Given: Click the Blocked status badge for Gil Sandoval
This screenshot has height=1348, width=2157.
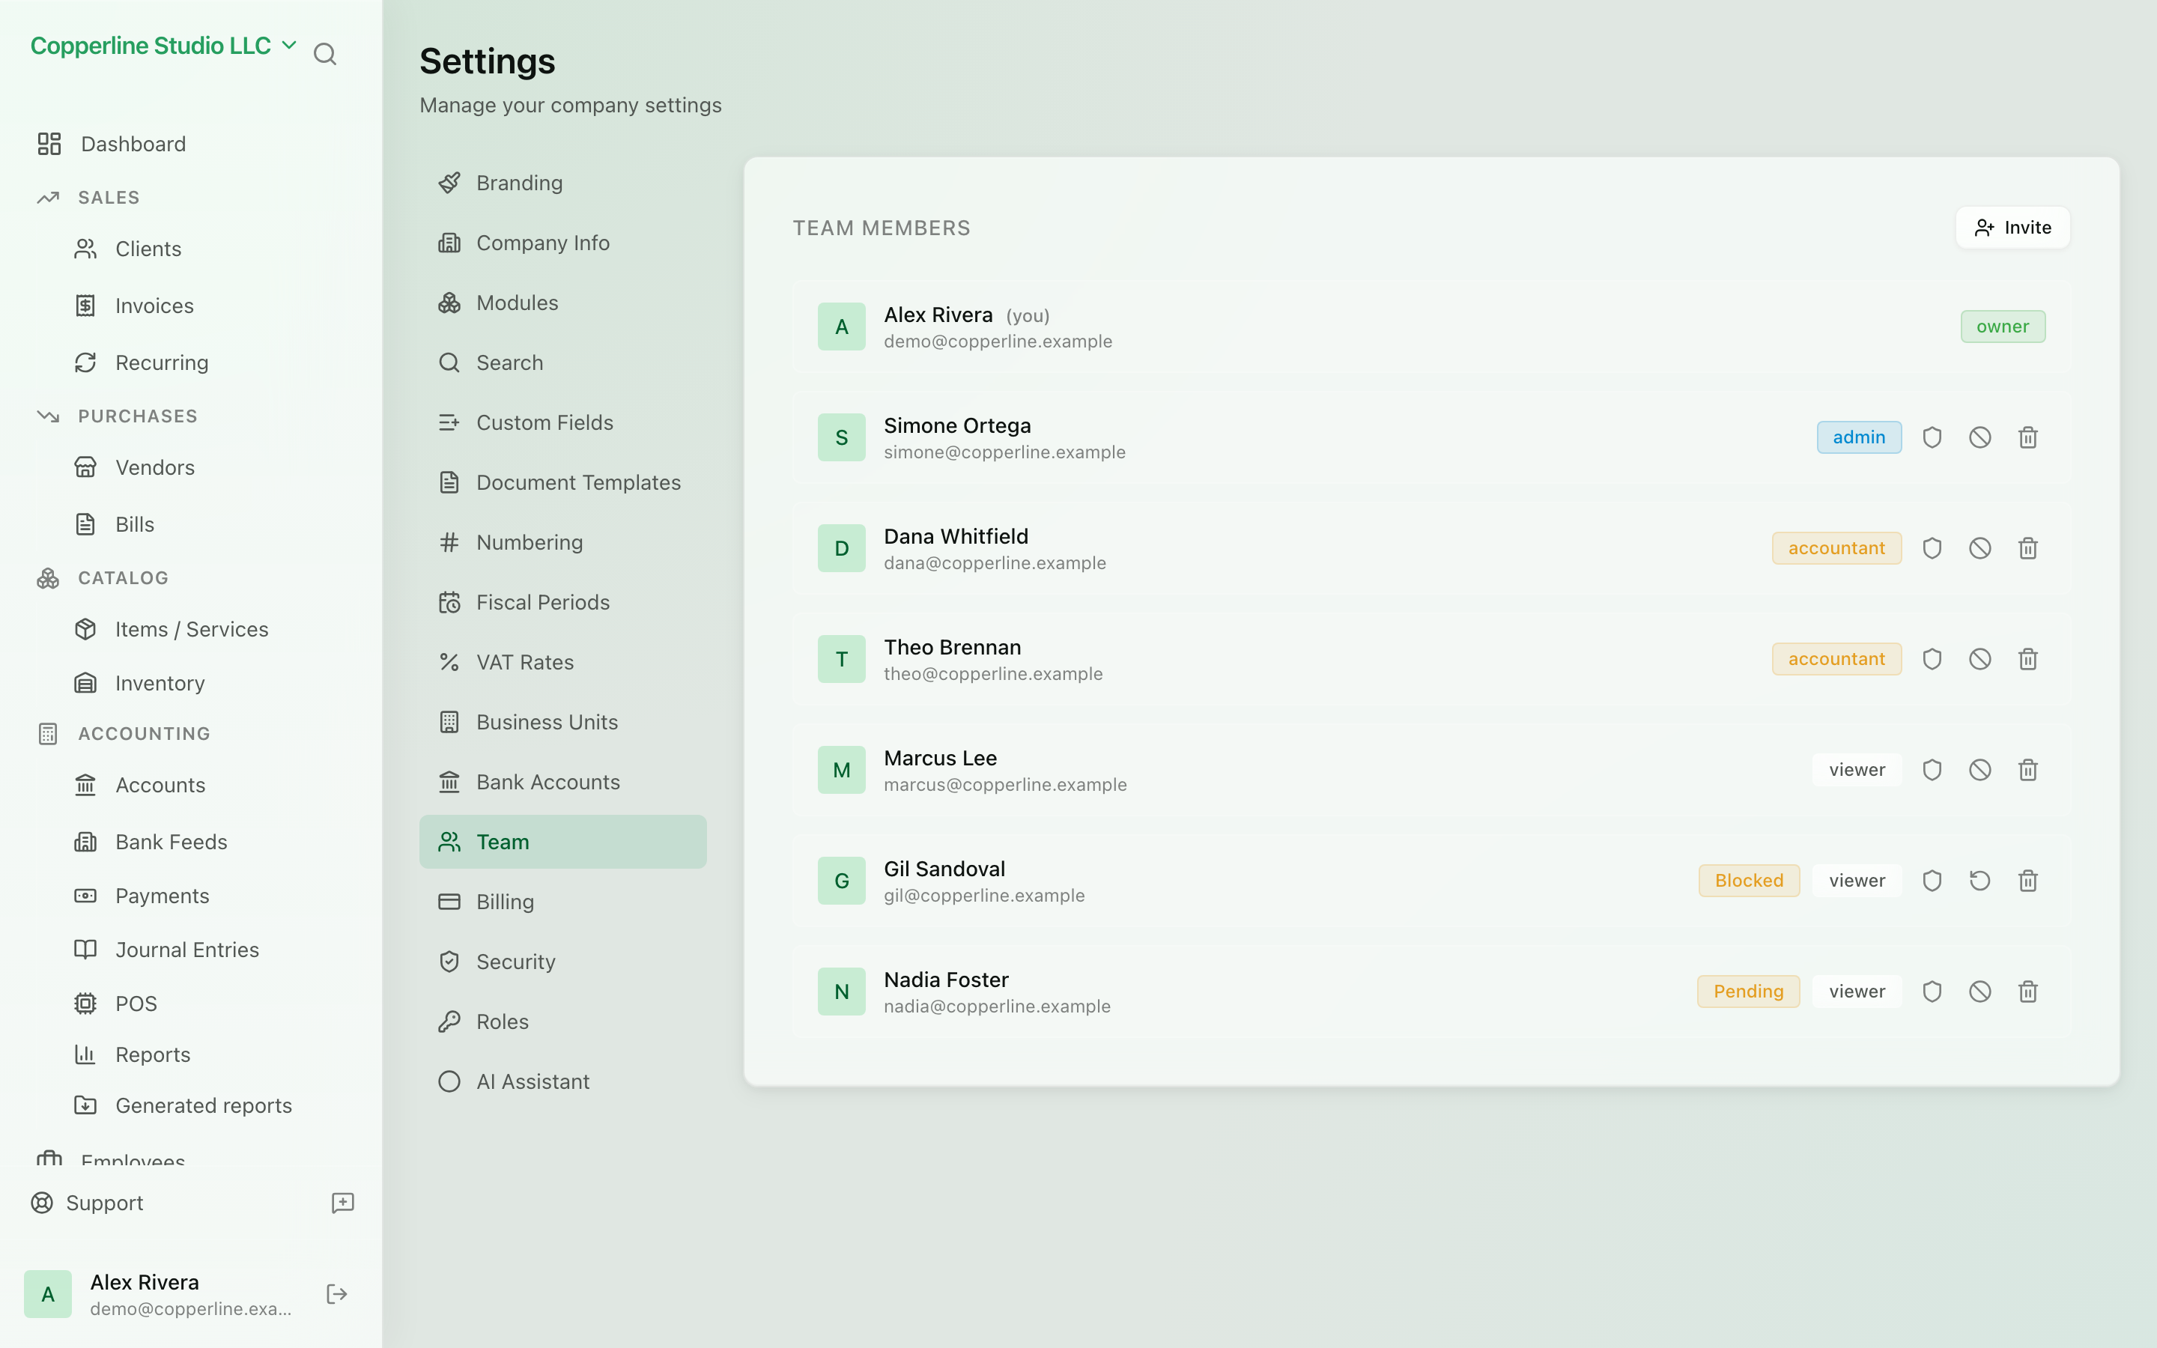Looking at the screenshot, I should click(1749, 881).
